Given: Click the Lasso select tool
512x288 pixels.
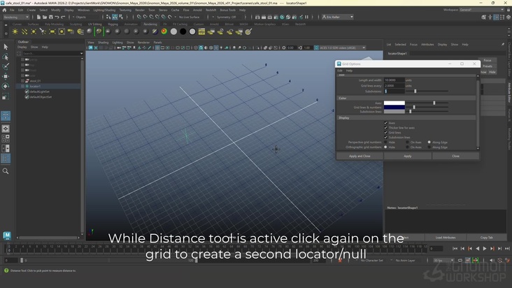Looking at the screenshot, I should pyautogui.click(x=6, y=57).
